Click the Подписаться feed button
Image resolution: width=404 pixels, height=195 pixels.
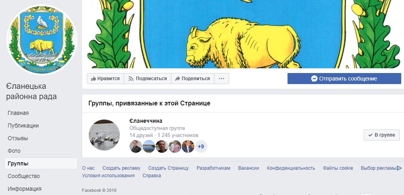click(148, 79)
